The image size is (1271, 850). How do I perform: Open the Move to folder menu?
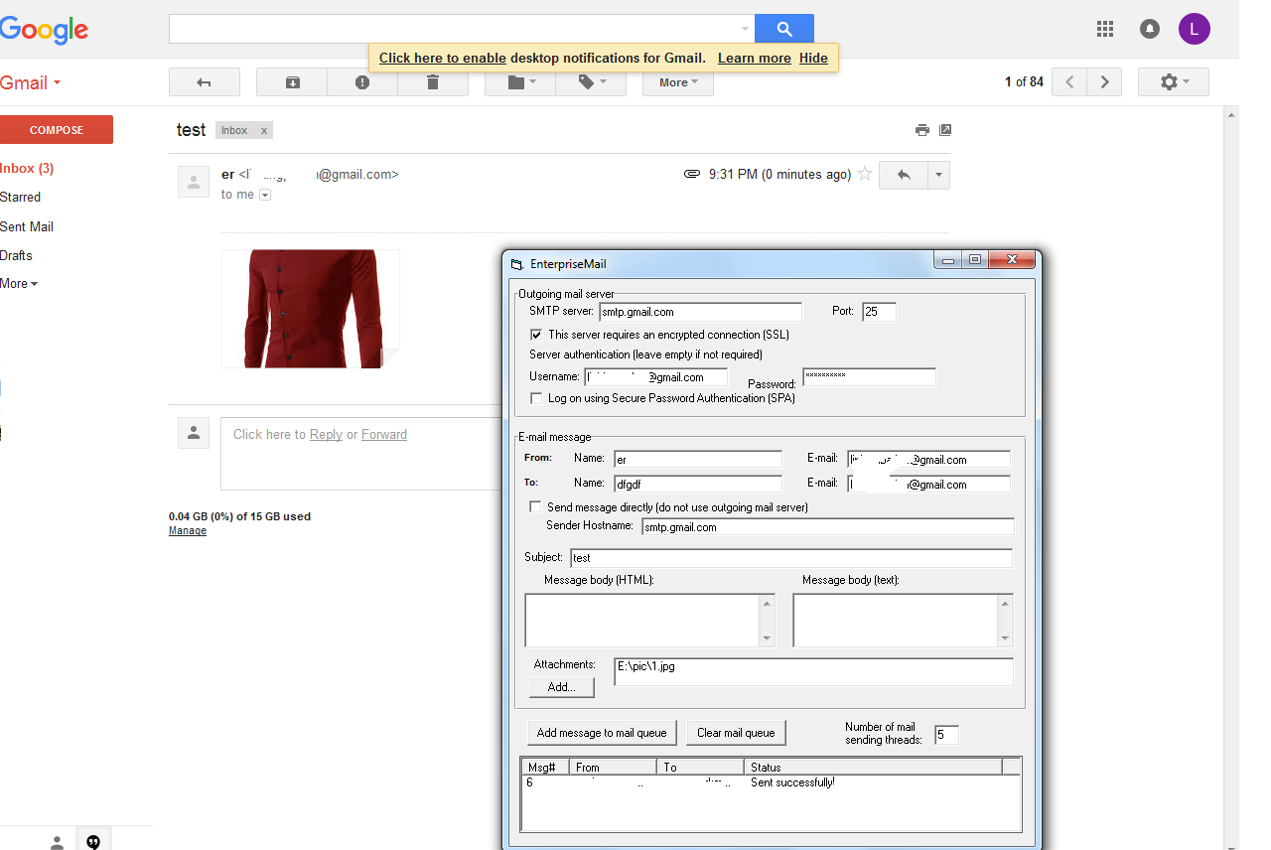tap(520, 82)
